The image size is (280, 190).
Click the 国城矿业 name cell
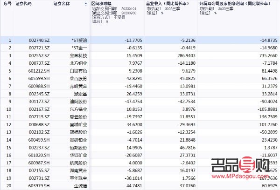(78, 125)
